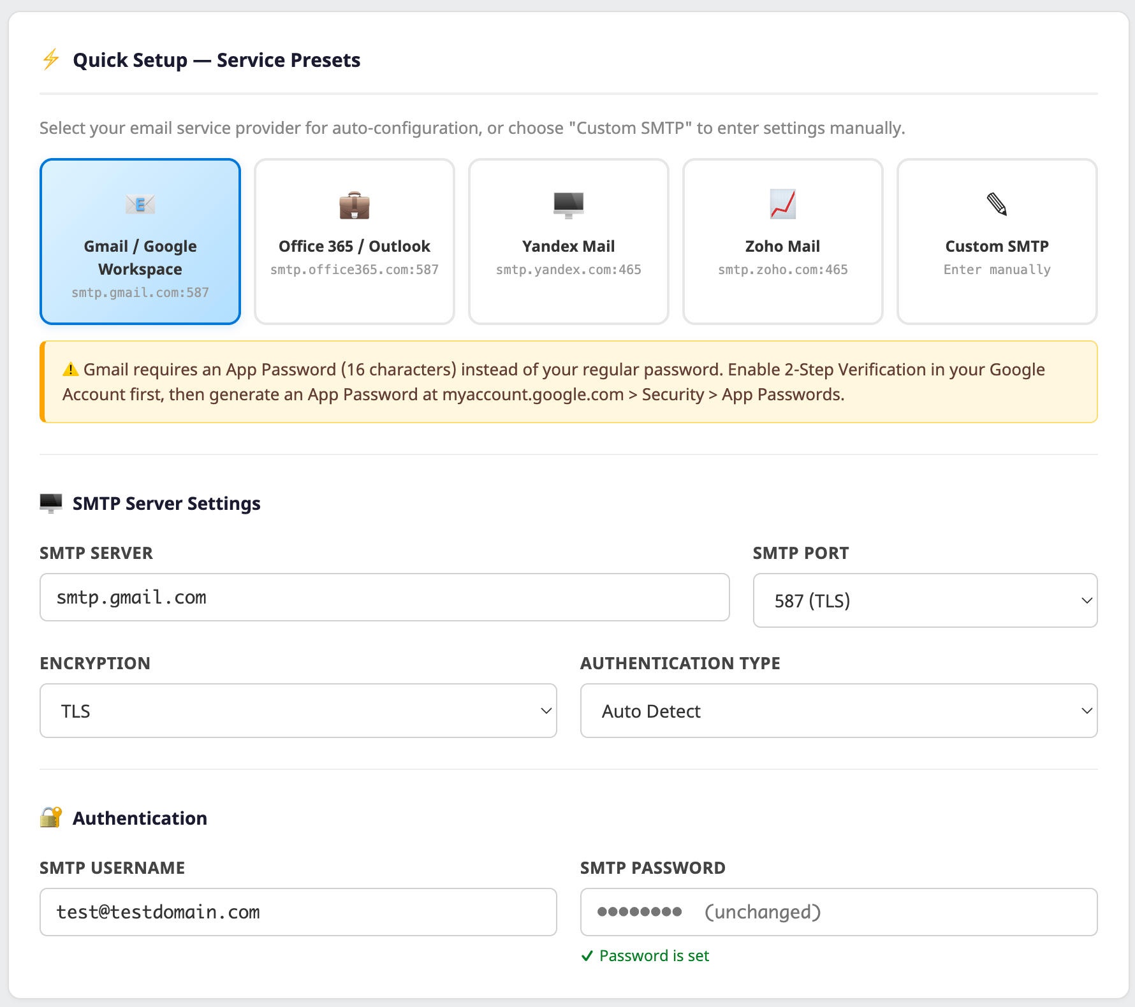Viewport: 1135px width, 1007px height.
Task: Click the 'Select your email service provider' description
Action: (x=472, y=128)
